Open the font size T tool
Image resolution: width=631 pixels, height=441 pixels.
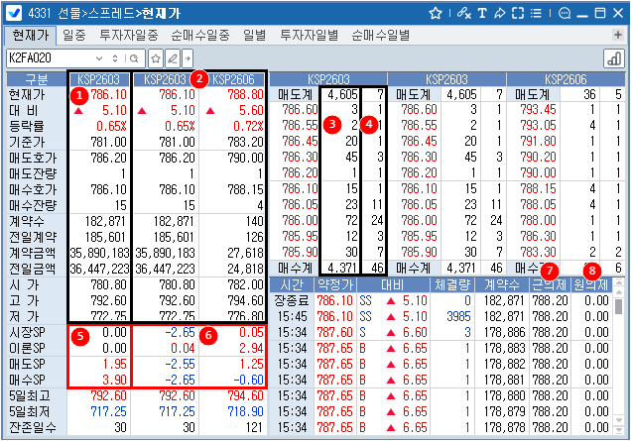click(481, 13)
